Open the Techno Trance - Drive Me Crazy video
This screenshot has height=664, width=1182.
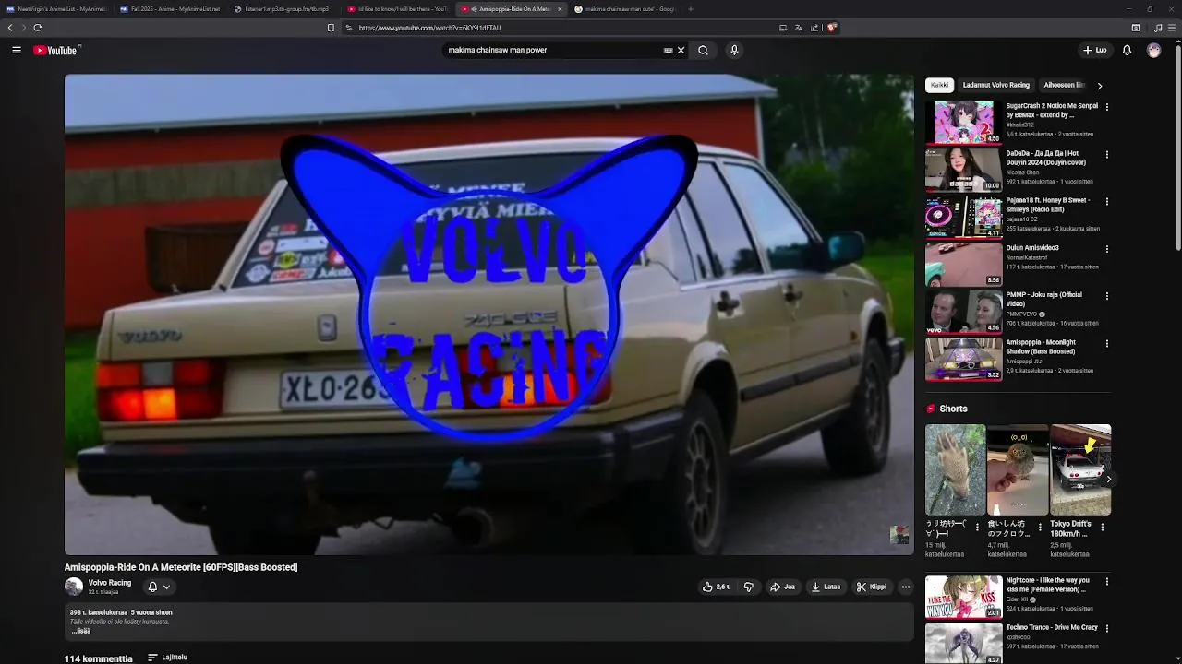pyautogui.click(x=963, y=644)
